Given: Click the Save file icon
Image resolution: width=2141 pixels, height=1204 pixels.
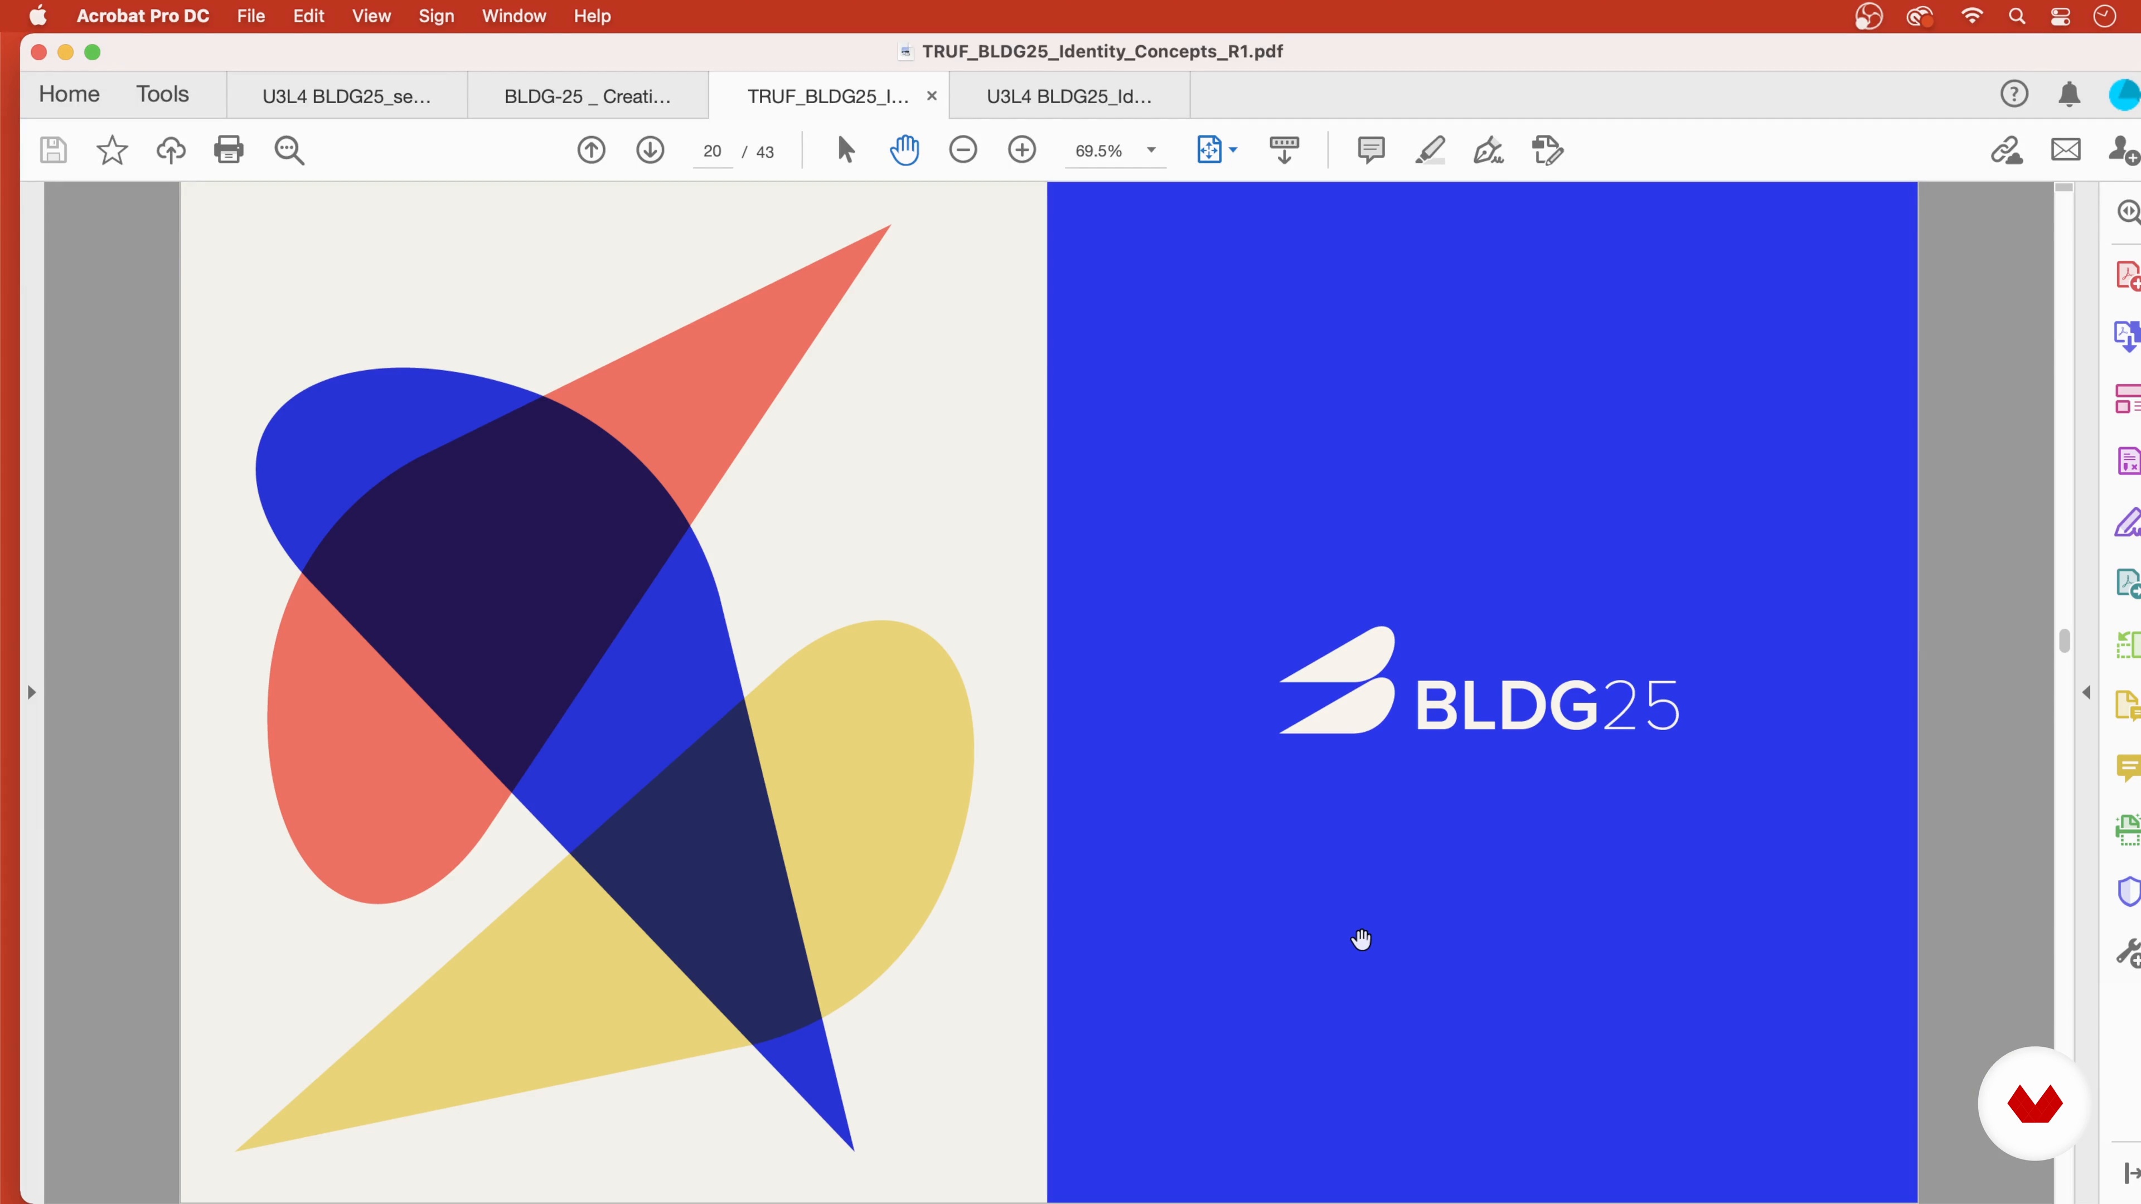Looking at the screenshot, I should pyautogui.click(x=53, y=151).
